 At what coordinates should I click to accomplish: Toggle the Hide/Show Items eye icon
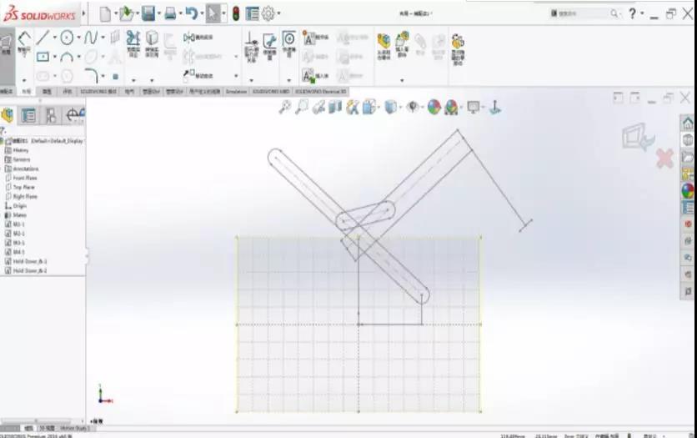point(413,107)
